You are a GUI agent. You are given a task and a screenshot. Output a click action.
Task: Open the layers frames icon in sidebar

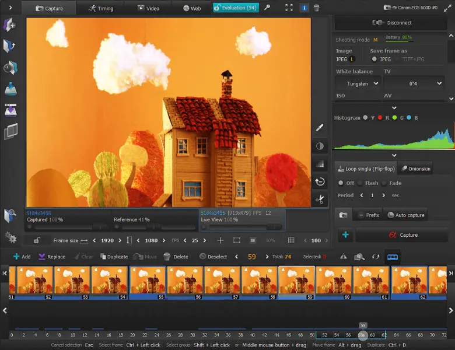pos(10,132)
